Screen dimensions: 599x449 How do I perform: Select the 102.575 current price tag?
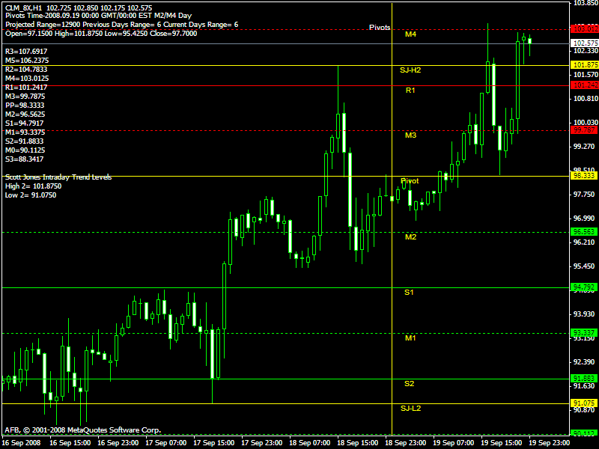click(x=584, y=44)
